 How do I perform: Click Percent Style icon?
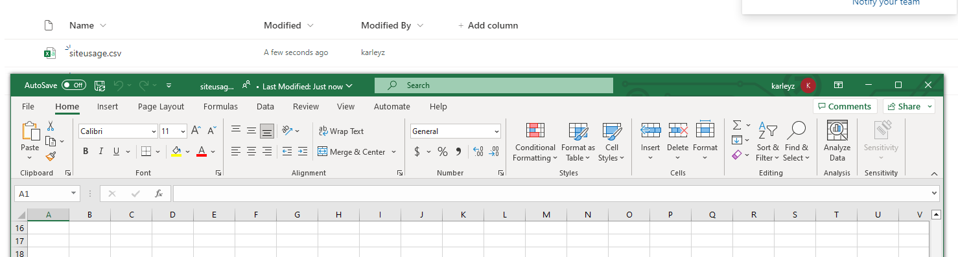(443, 151)
